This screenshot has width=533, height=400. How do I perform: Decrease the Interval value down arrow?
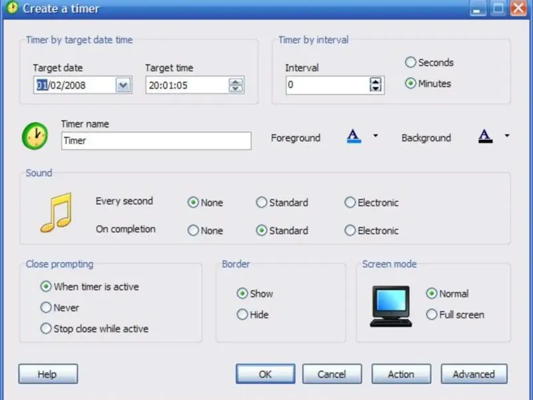pyautogui.click(x=375, y=89)
